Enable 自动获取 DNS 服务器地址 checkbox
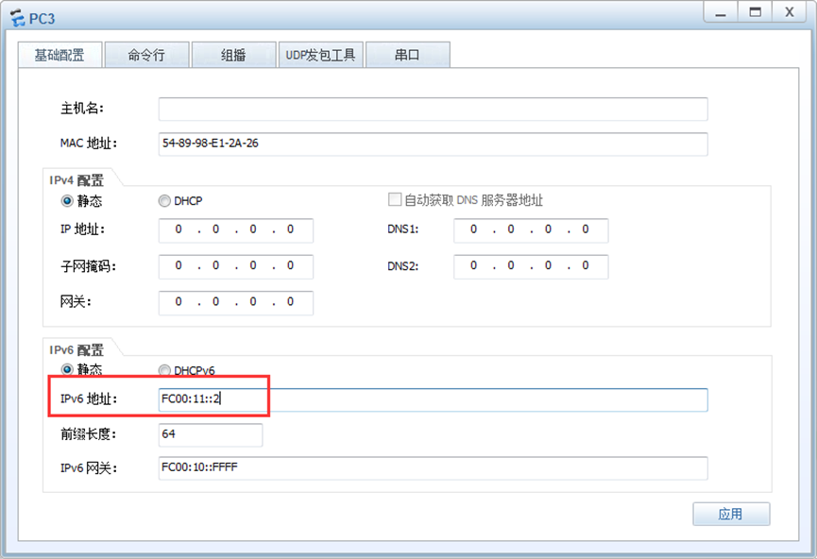This screenshot has width=817, height=559. point(395,199)
